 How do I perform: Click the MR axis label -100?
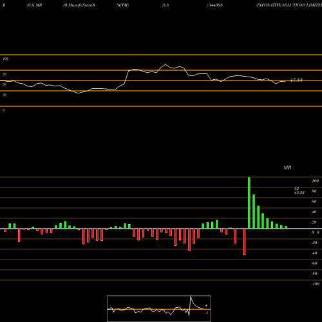[316, 284]
